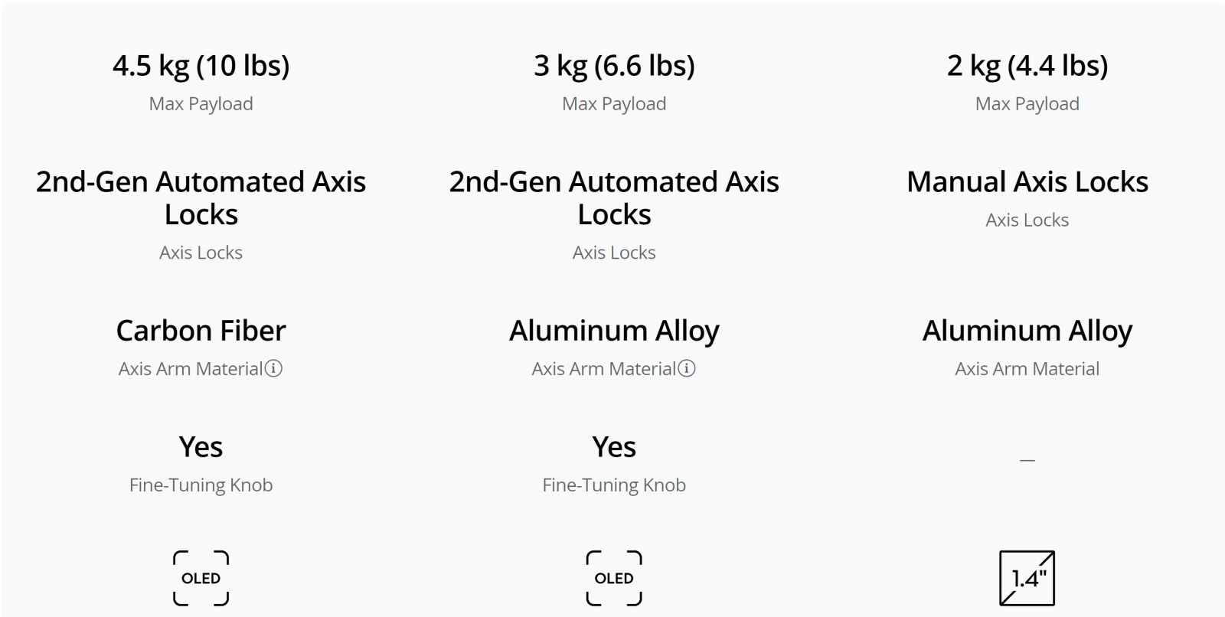Click the dash in the right column

click(1027, 460)
